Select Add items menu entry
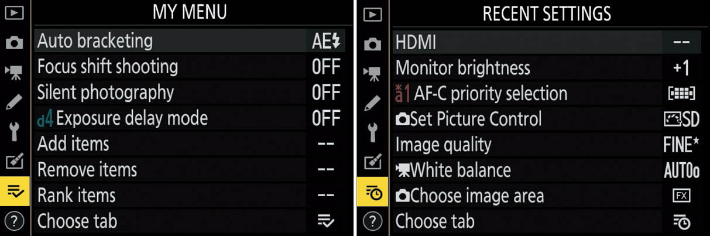Viewport: 710px width, 236px height. (73, 144)
